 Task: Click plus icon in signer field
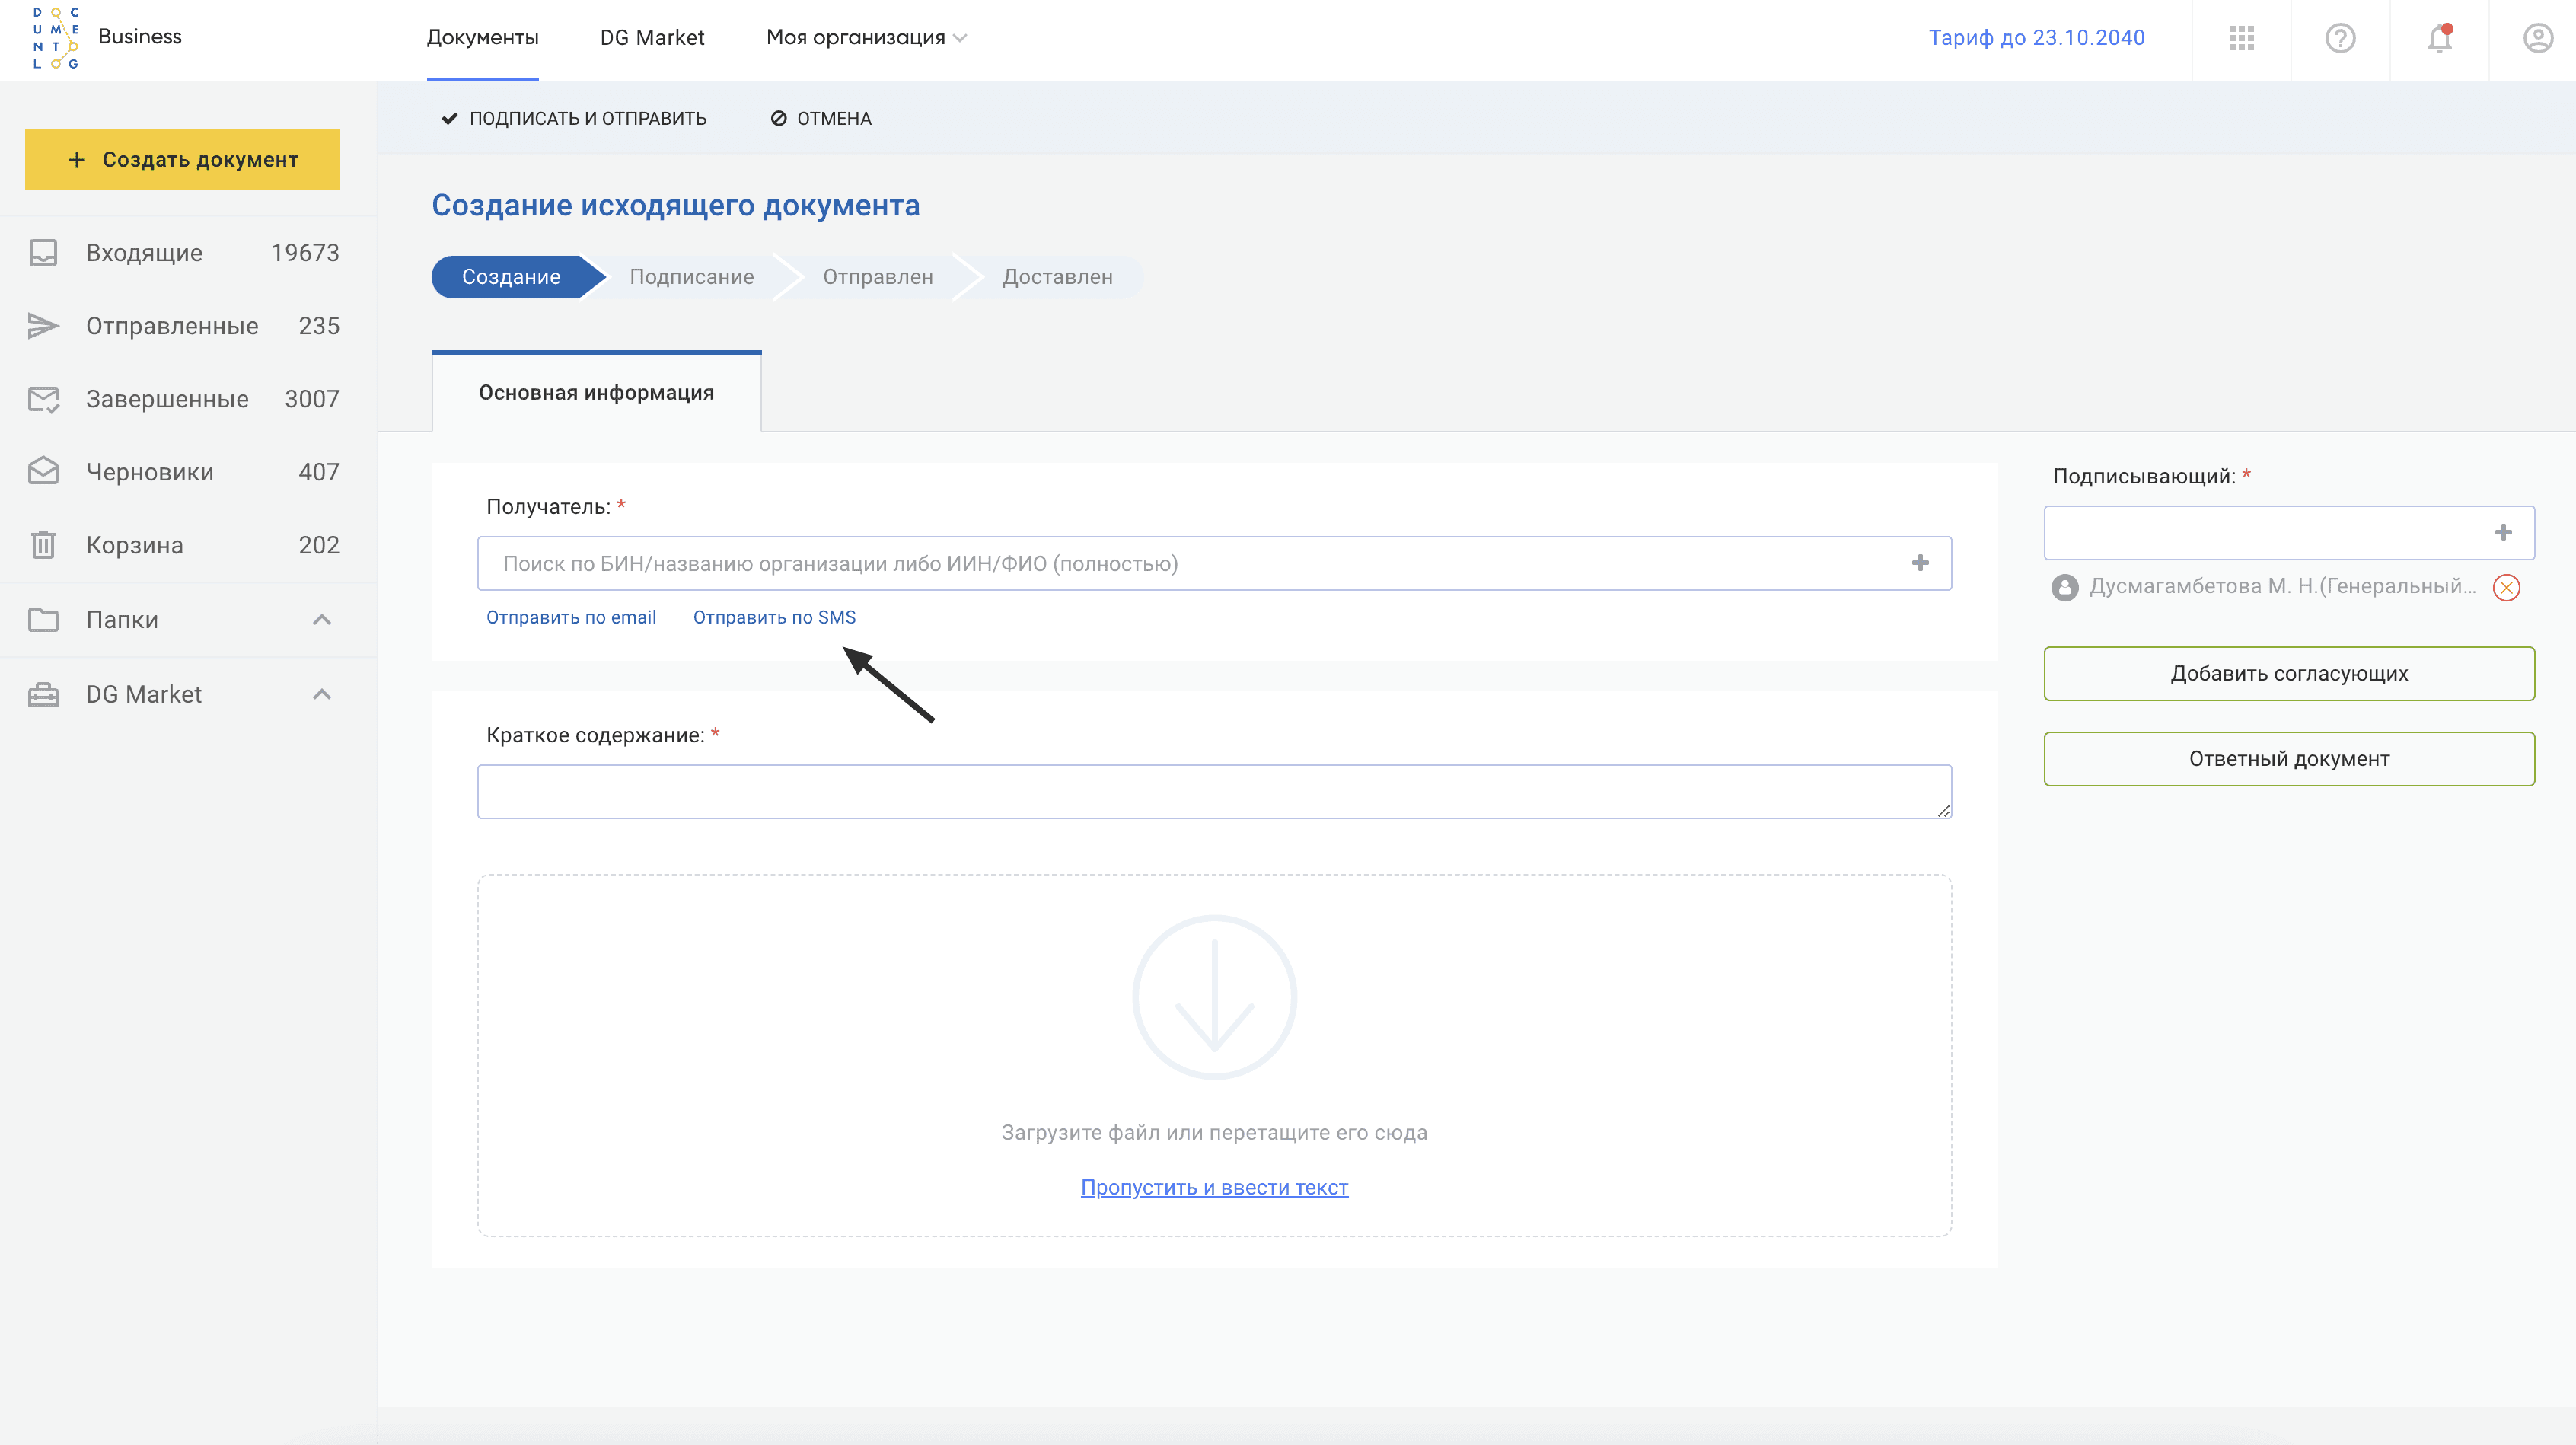click(x=2503, y=532)
